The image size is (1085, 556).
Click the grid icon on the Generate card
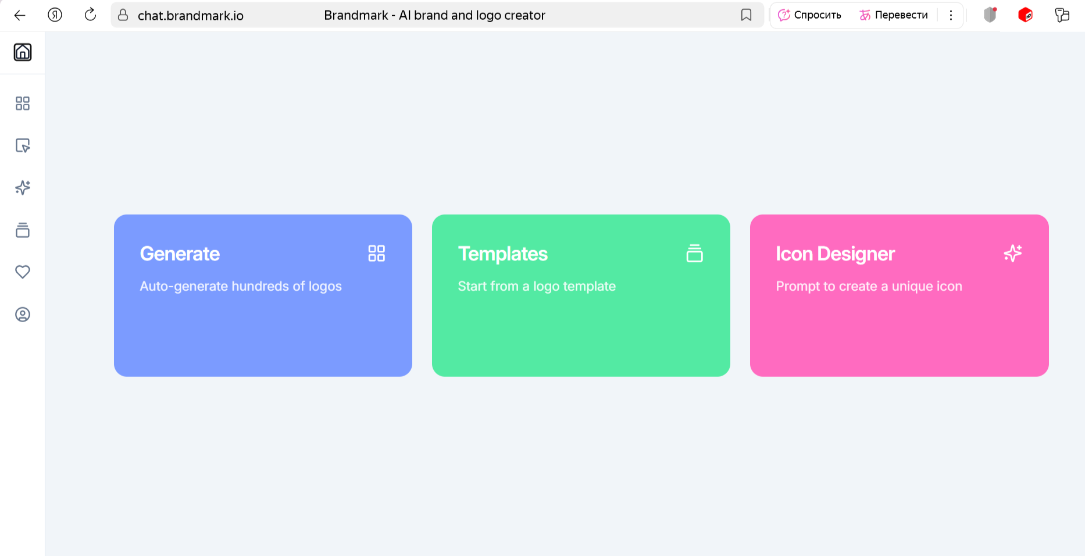coord(376,254)
